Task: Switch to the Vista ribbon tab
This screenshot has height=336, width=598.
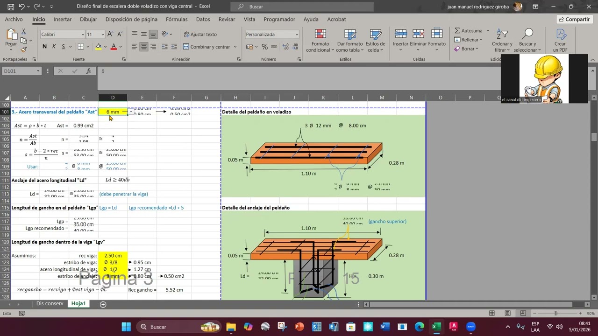Action: [249, 19]
